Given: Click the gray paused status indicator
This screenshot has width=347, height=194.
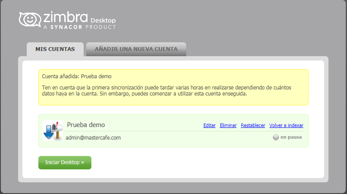Looking at the screenshot, I should pyautogui.click(x=276, y=137).
